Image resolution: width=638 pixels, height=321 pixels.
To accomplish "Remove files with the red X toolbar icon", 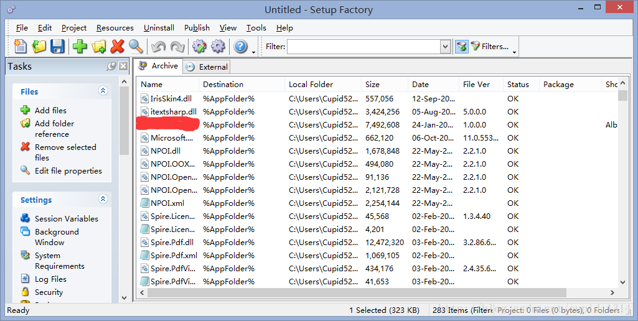I will (x=117, y=47).
